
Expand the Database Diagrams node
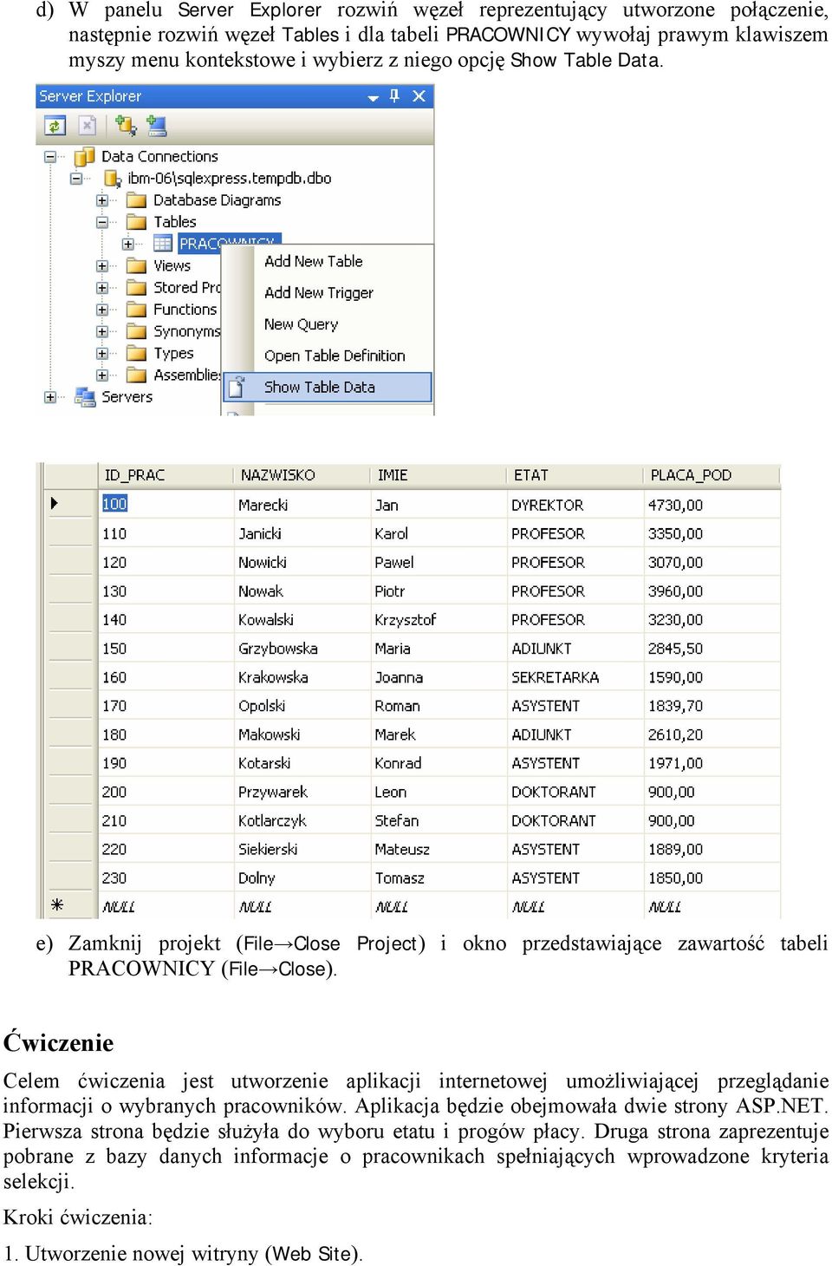pyautogui.click(x=102, y=200)
